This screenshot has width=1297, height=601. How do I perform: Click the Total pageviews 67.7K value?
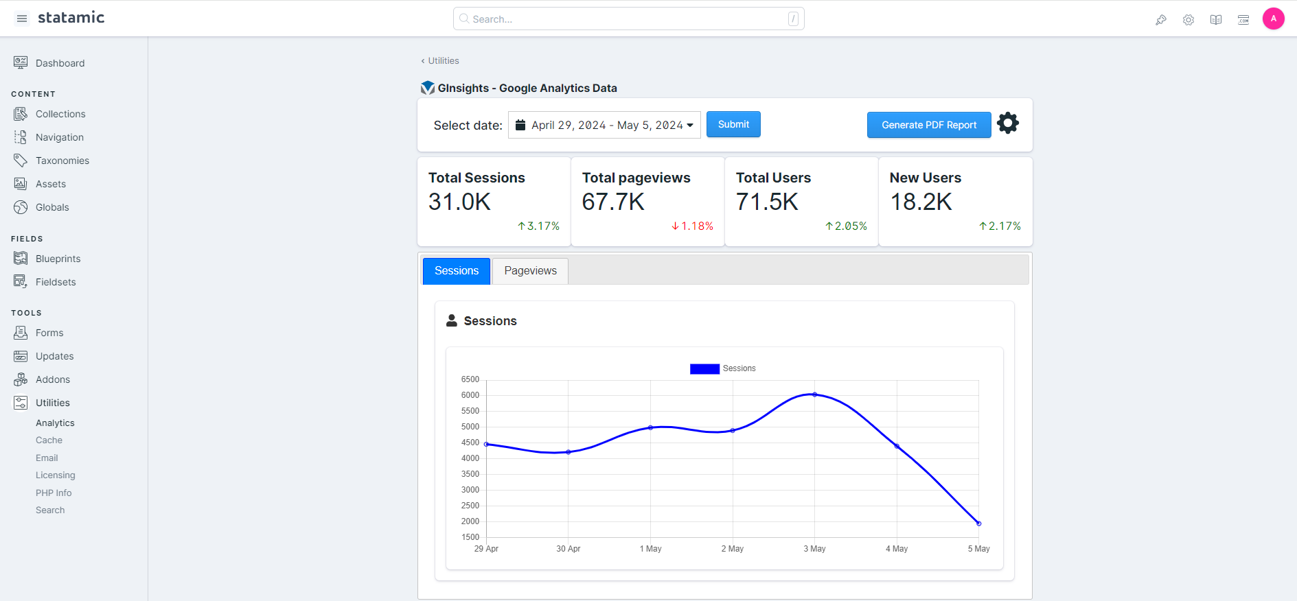tap(613, 202)
